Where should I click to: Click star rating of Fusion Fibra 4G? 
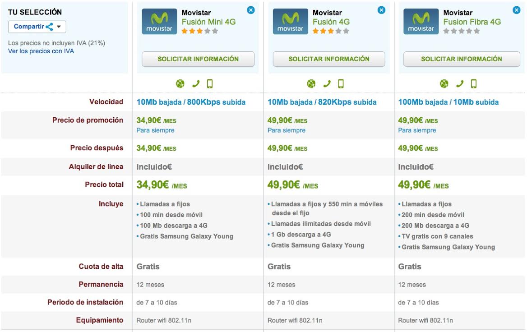tap(462, 31)
